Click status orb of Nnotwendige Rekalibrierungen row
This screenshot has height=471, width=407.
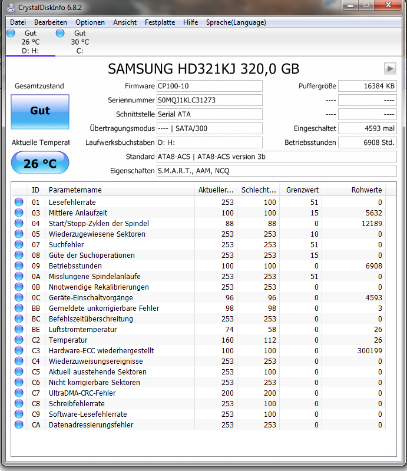(x=19, y=287)
